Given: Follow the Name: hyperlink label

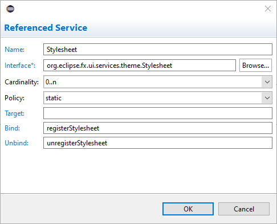Looking at the screenshot, I should click(15, 50).
